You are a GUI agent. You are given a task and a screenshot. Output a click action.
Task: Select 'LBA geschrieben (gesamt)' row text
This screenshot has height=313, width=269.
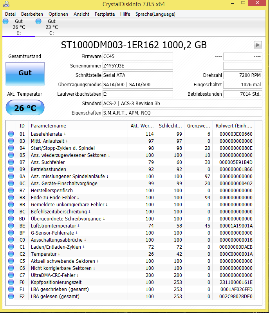pos(60,289)
